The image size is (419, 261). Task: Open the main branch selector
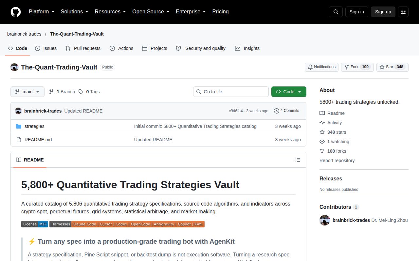tap(27, 92)
